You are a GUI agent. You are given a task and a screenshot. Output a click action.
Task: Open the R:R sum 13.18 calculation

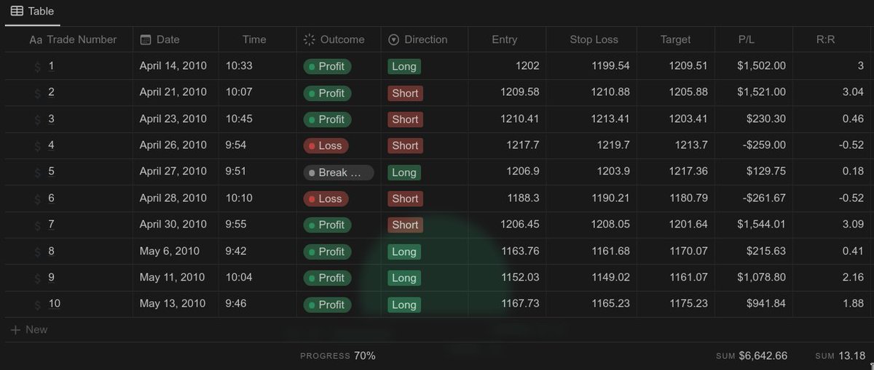pos(840,355)
